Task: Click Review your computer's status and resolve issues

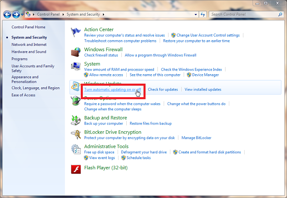Action: pos(125,35)
